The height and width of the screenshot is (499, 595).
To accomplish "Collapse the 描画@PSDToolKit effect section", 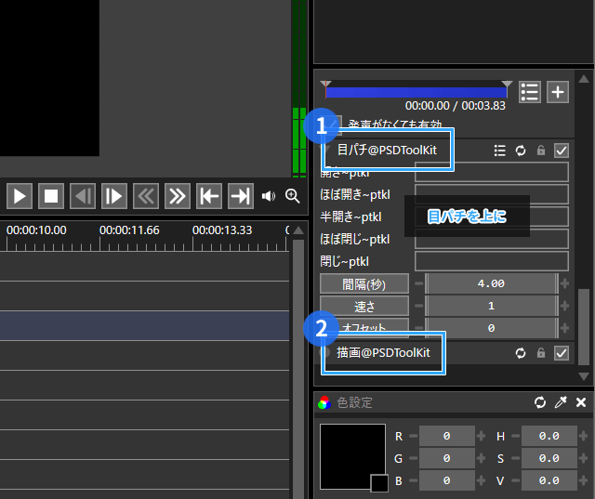I will pos(327,353).
